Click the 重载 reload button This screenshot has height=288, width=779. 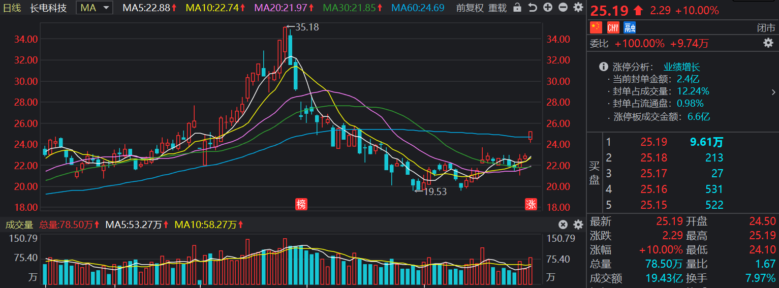[x=497, y=8]
